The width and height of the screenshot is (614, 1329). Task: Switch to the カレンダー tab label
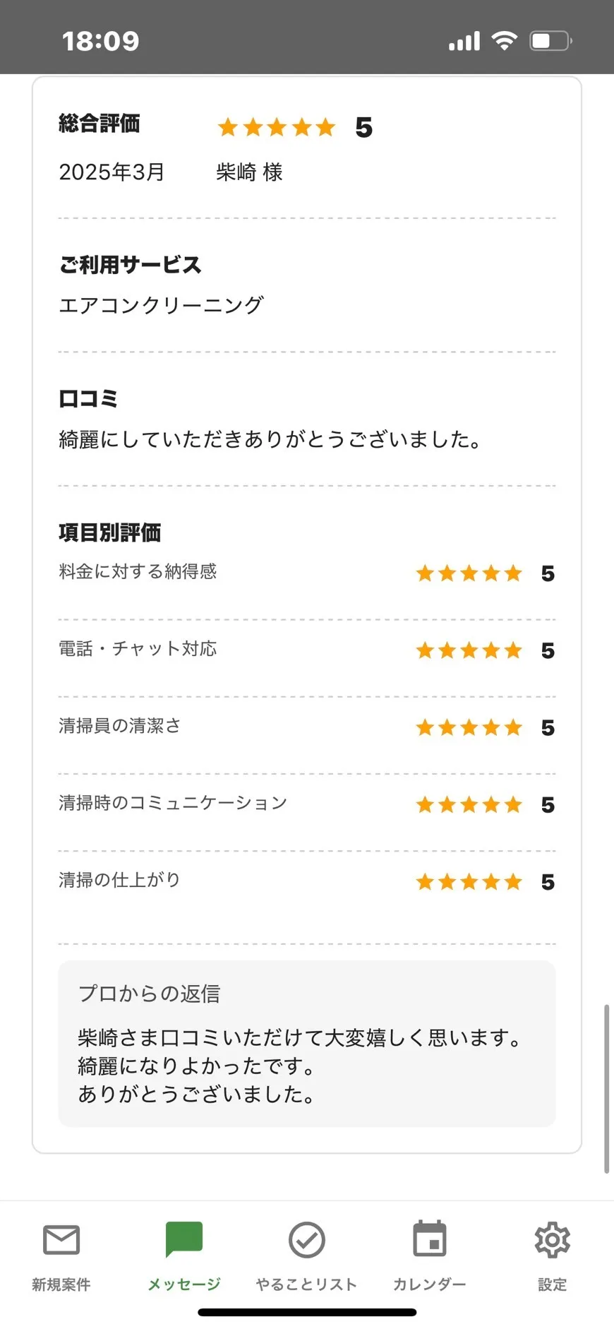(x=429, y=1285)
